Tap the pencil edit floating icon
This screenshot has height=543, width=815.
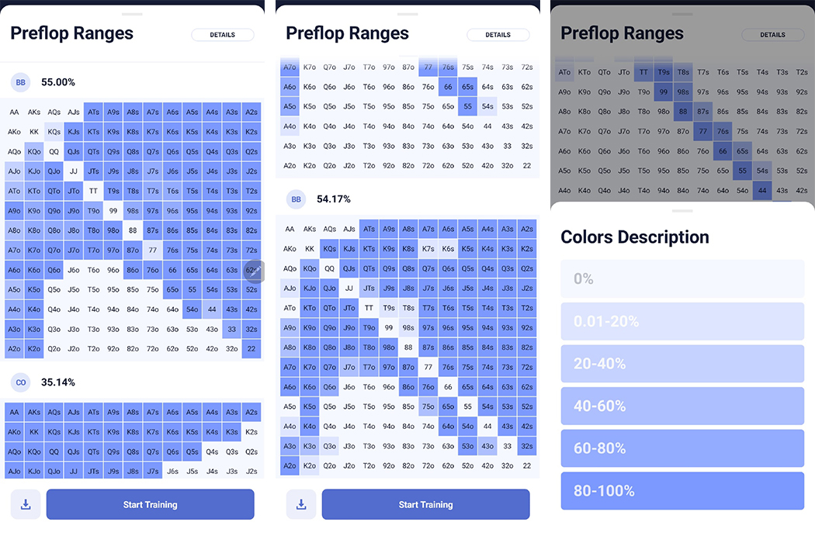[254, 270]
